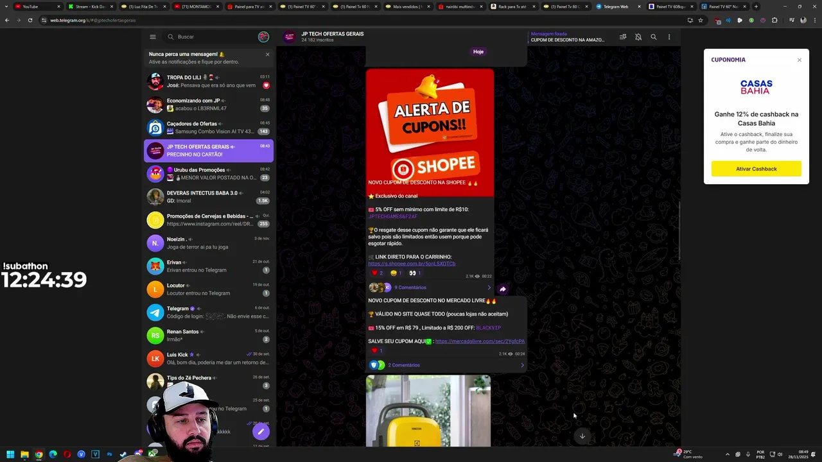
Task: Open the TROPA DO LILI chat
Action: 209,81
